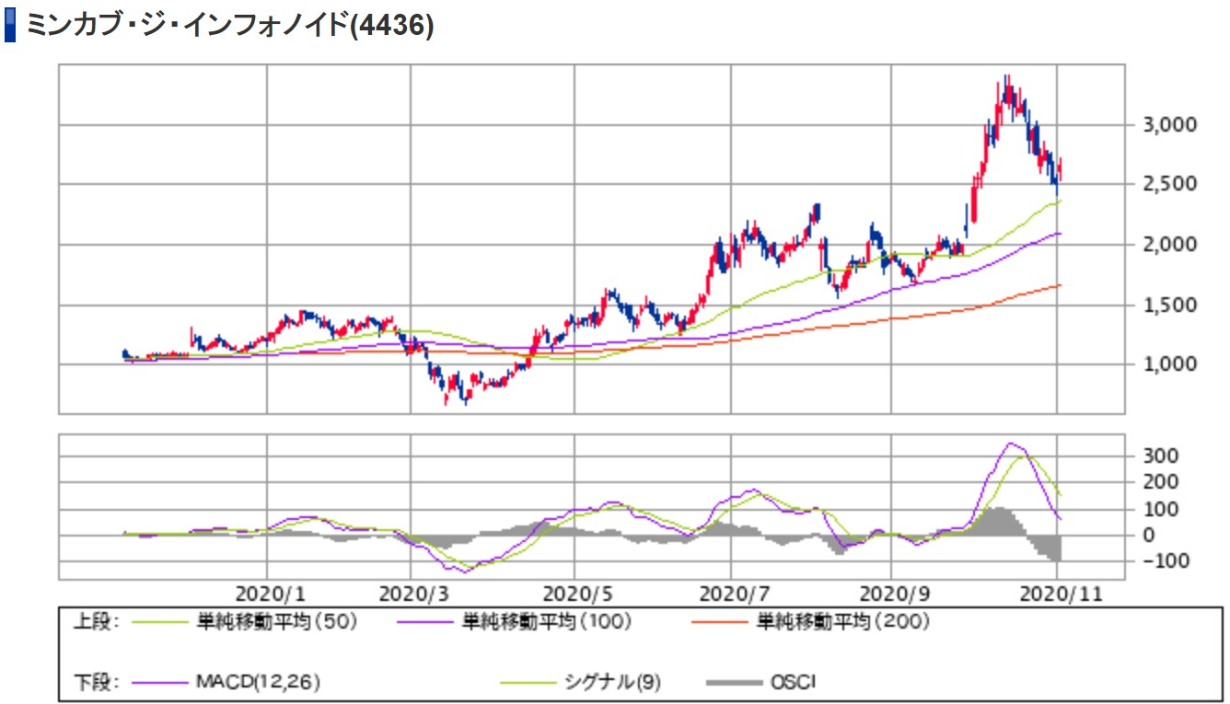
Task: Click the MACD peak near 300
Action: coord(1011,444)
